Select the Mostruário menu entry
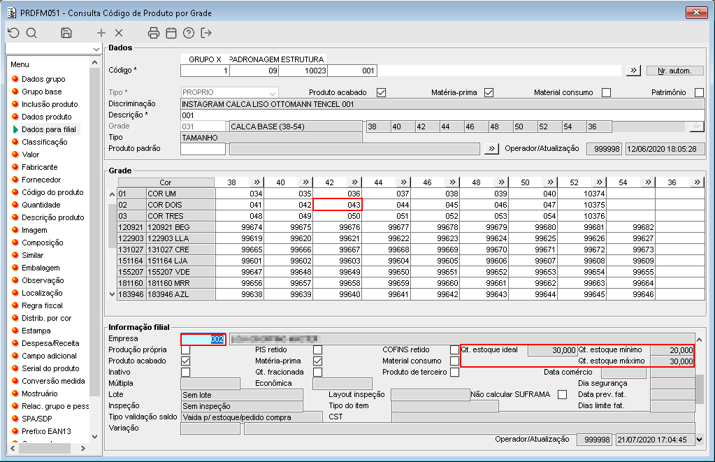Image resolution: width=715 pixels, height=462 pixels. click(40, 394)
